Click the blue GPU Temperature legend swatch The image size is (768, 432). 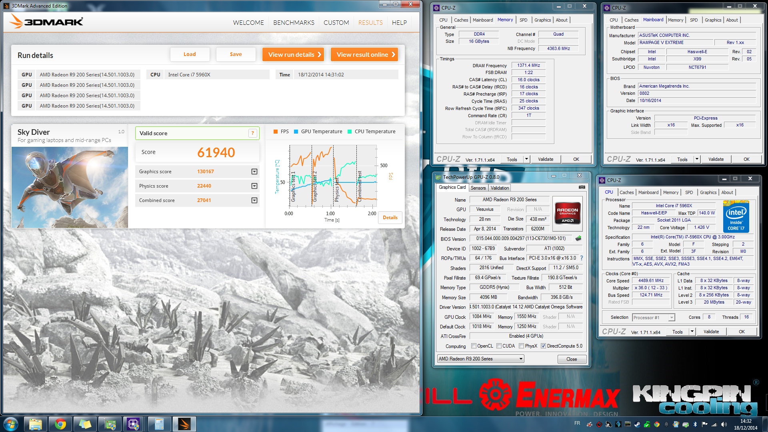coord(296,132)
